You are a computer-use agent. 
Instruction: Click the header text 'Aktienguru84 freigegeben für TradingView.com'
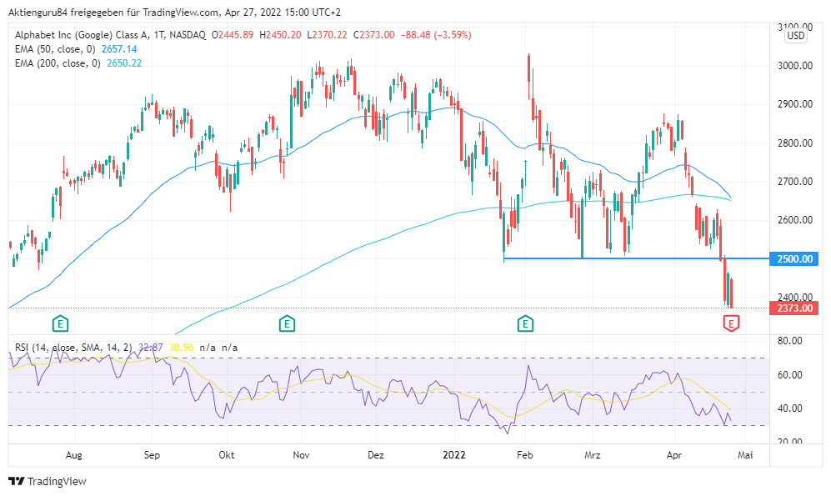pos(113,12)
